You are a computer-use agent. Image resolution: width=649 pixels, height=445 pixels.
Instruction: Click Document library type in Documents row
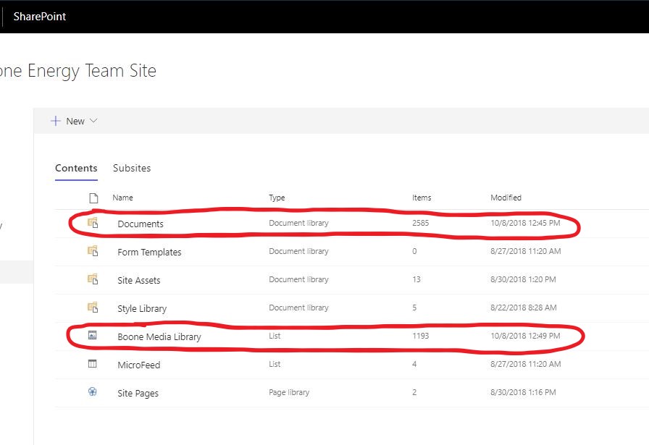tap(298, 223)
